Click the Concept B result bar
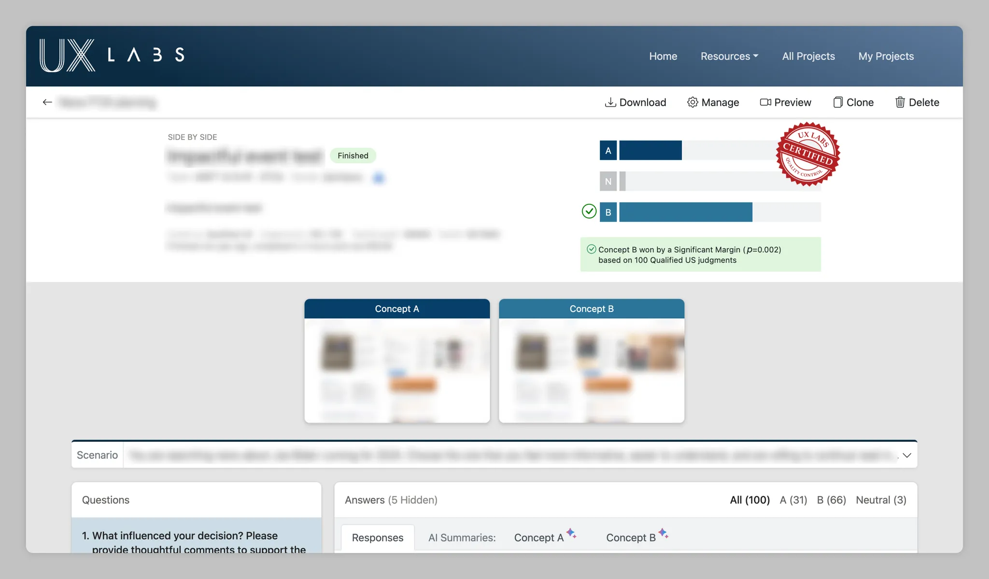 (685, 212)
